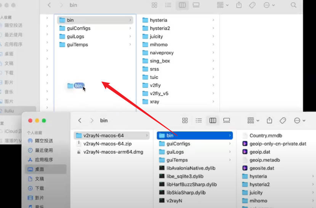Select the highlighted bin folder in the front window
The height and width of the screenshot is (208, 316).
[x=195, y=136]
